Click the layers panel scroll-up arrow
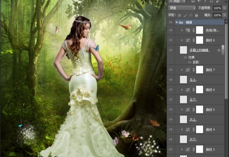The height and width of the screenshot is (157, 229). [227, 21]
